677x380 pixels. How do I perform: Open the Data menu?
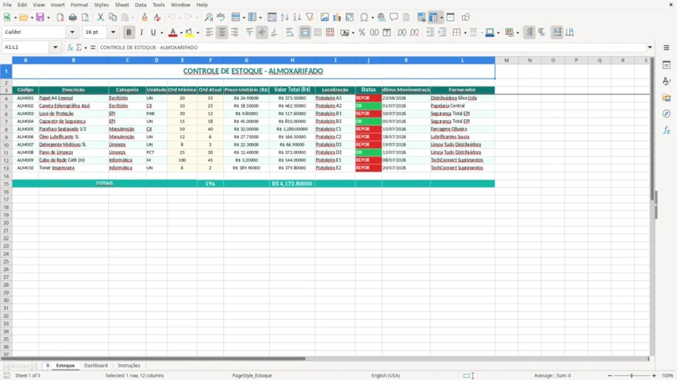tap(141, 5)
